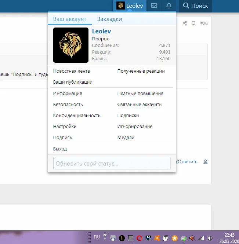Click the Обновить свой статус field
The image size is (239, 244).
112,163
